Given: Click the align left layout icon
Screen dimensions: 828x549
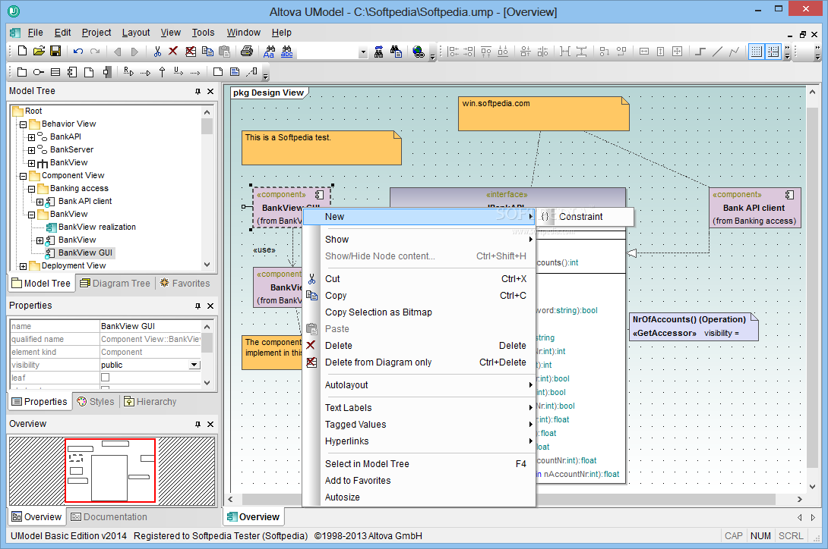Looking at the screenshot, I should pos(453,51).
